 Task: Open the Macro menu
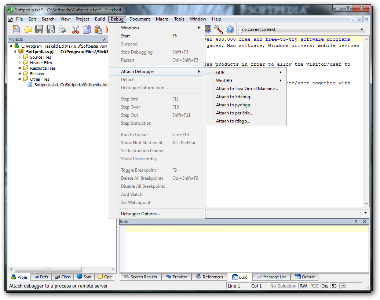coord(162,19)
